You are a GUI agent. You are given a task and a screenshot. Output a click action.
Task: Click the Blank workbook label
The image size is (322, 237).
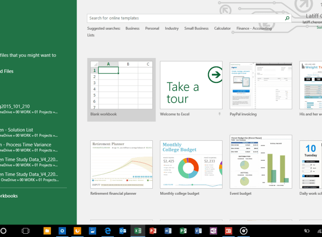coord(104,114)
